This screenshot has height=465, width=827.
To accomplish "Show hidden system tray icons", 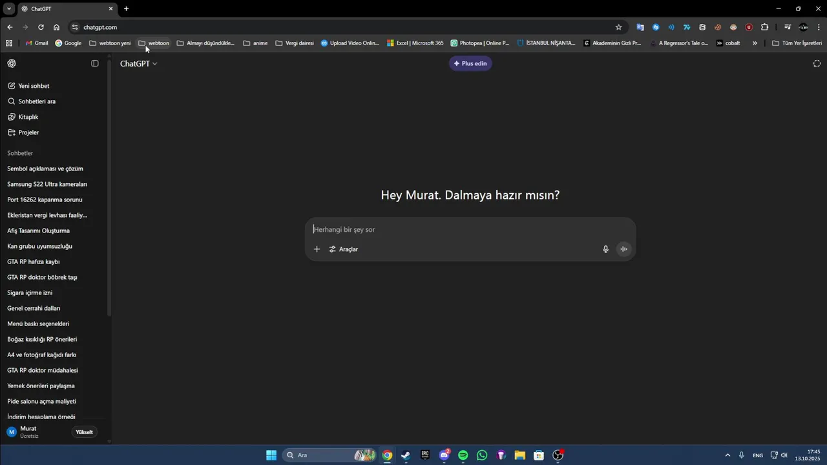I will [728, 455].
